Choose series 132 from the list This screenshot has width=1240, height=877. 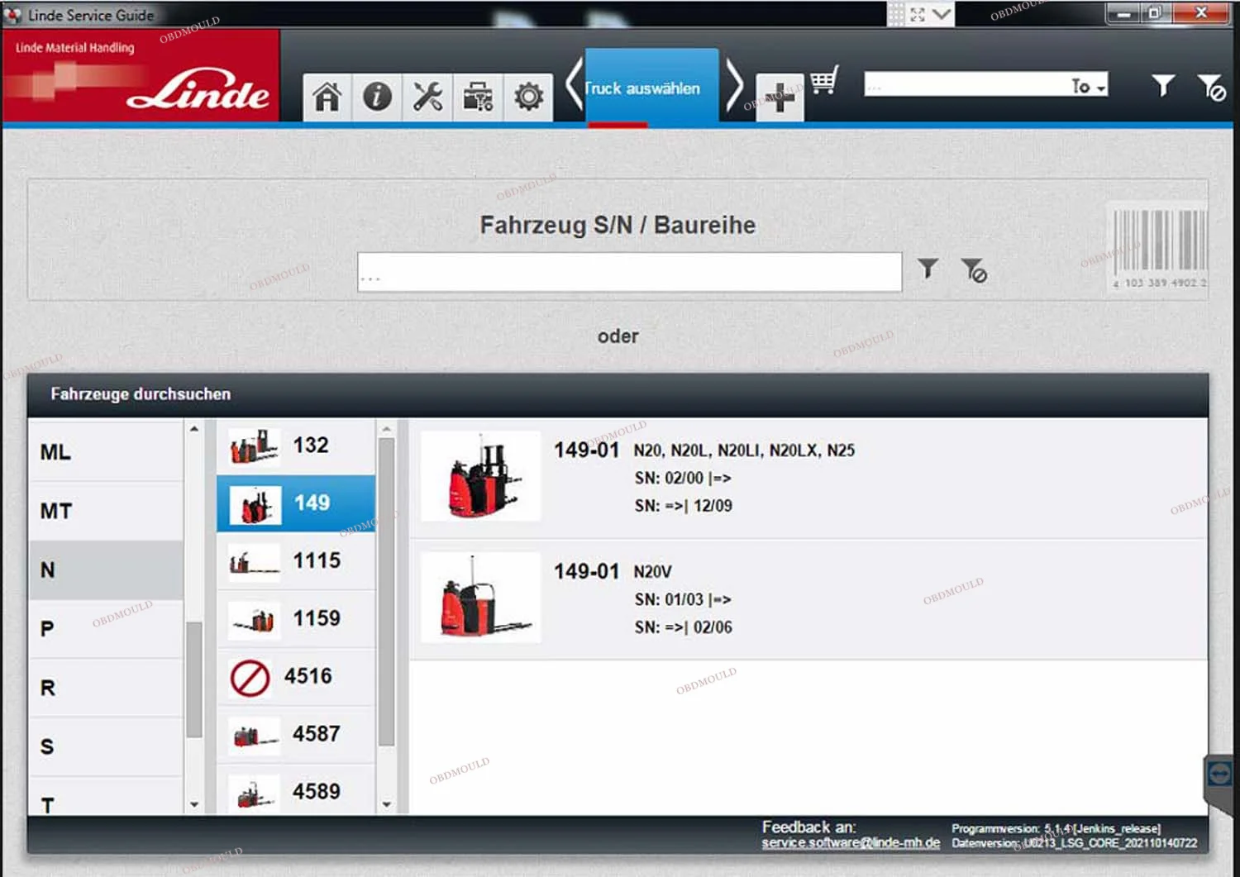[296, 446]
